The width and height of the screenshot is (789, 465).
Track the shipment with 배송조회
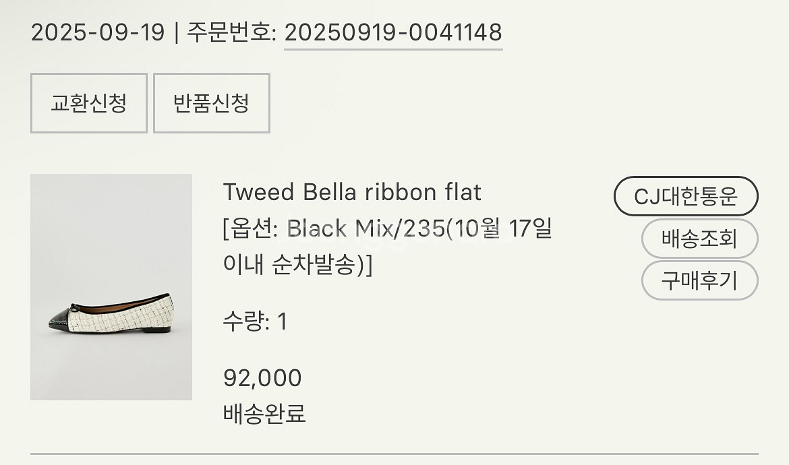(x=699, y=239)
